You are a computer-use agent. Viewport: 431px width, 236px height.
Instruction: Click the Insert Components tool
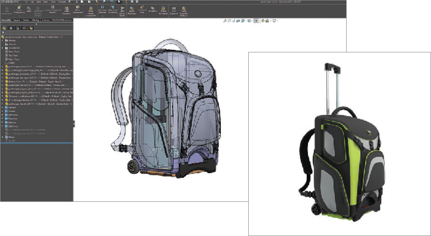(19, 10)
